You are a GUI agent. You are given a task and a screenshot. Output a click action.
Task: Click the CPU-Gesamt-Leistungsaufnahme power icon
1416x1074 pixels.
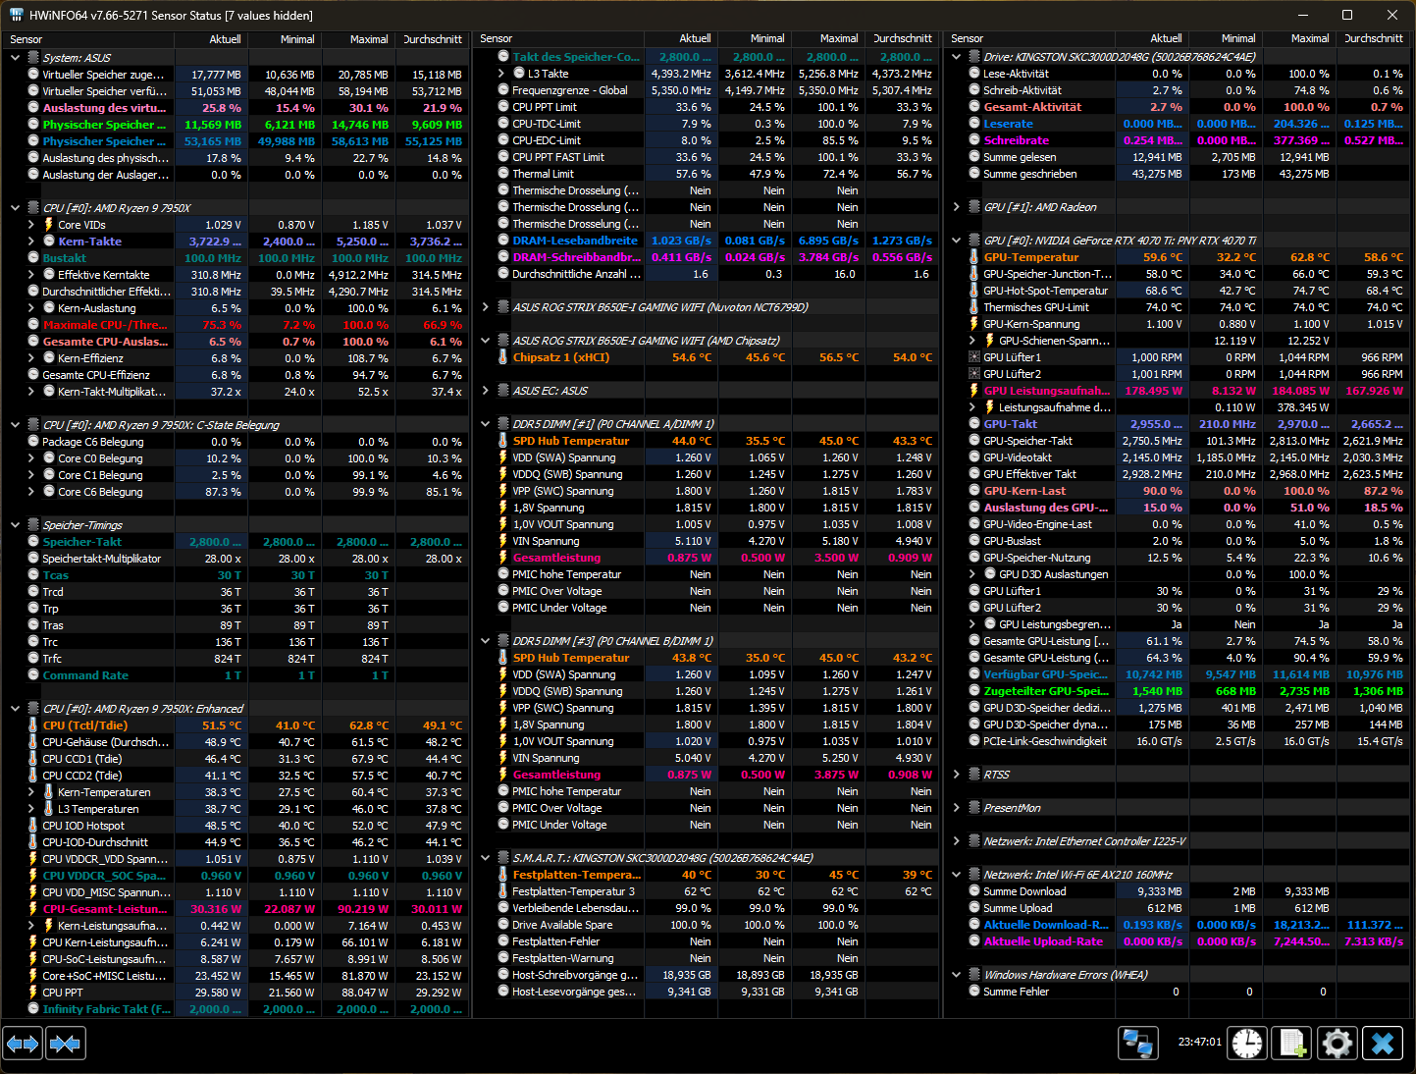33,909
